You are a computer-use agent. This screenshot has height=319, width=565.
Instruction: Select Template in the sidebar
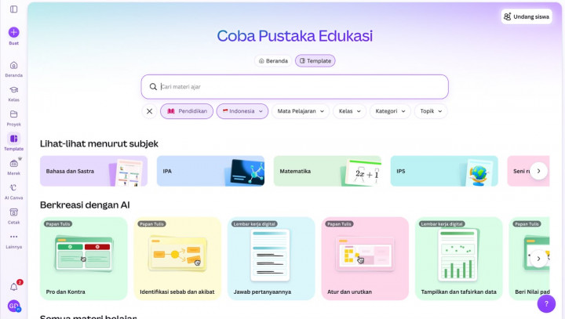point(13,142)
